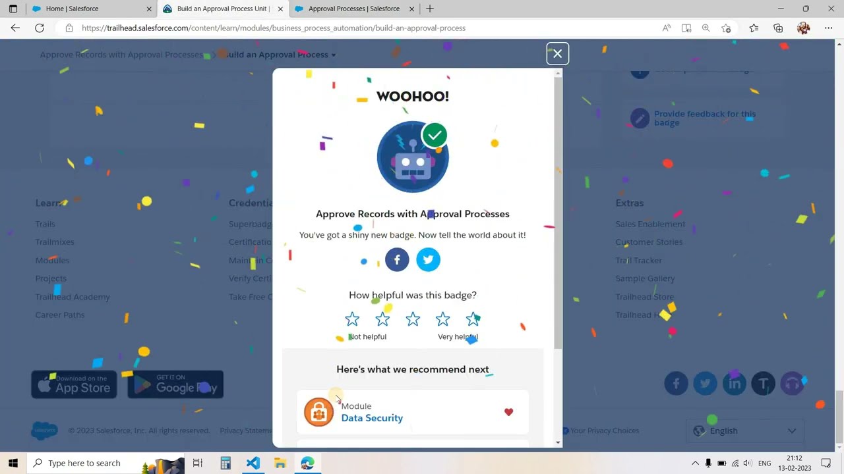
Task: Open Approve Records with Approval Processes breadcrumb
Action: coord(121,55)
